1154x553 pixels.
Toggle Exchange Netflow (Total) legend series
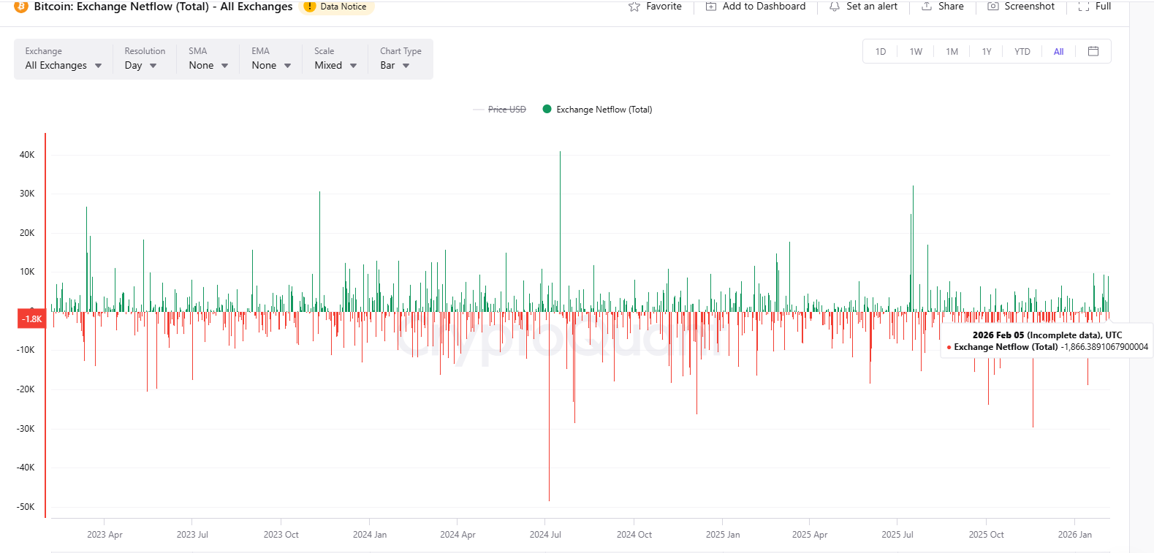(604, 110)
